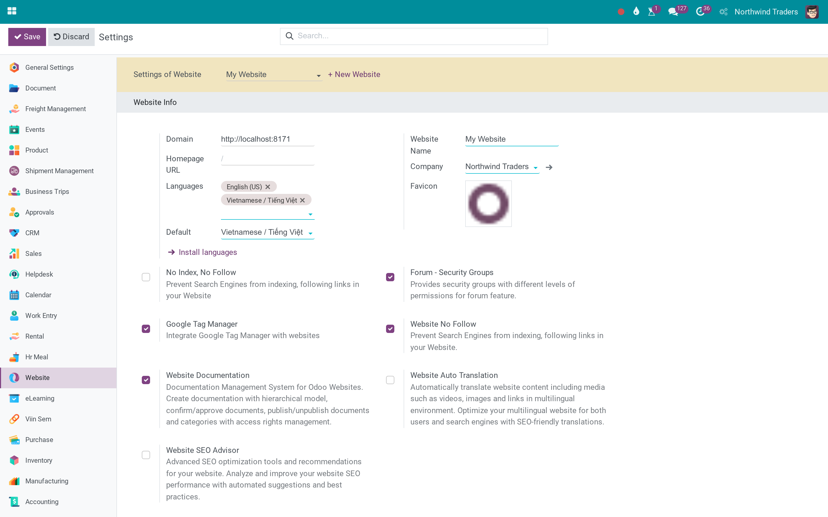Click the Install languages link
This screenshot has width=828, height=517.
pos(203,252)
